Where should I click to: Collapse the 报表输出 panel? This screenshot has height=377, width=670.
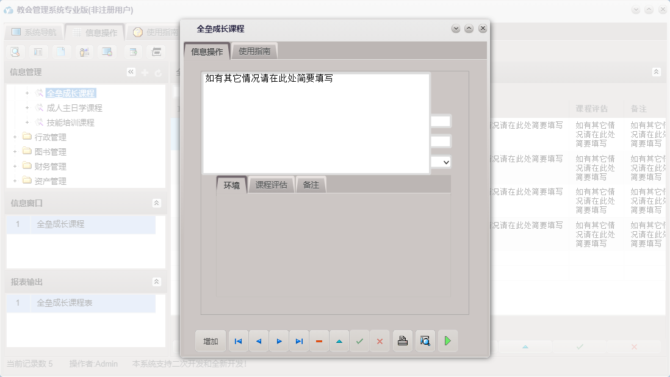click(157, 282)
